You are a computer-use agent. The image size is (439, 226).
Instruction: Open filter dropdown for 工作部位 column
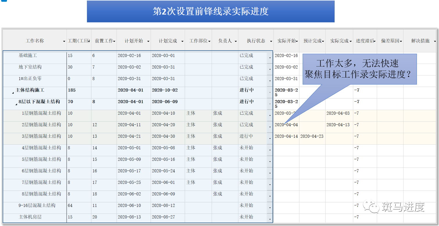click(209, 42)
